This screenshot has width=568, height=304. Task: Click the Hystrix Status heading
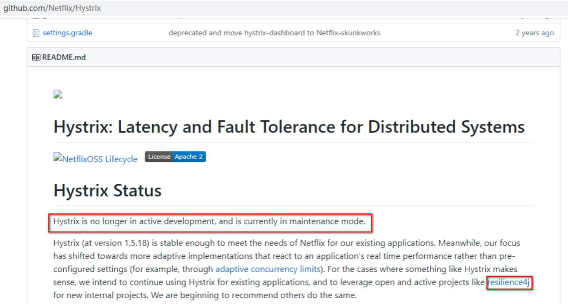[x=107, y=190]
